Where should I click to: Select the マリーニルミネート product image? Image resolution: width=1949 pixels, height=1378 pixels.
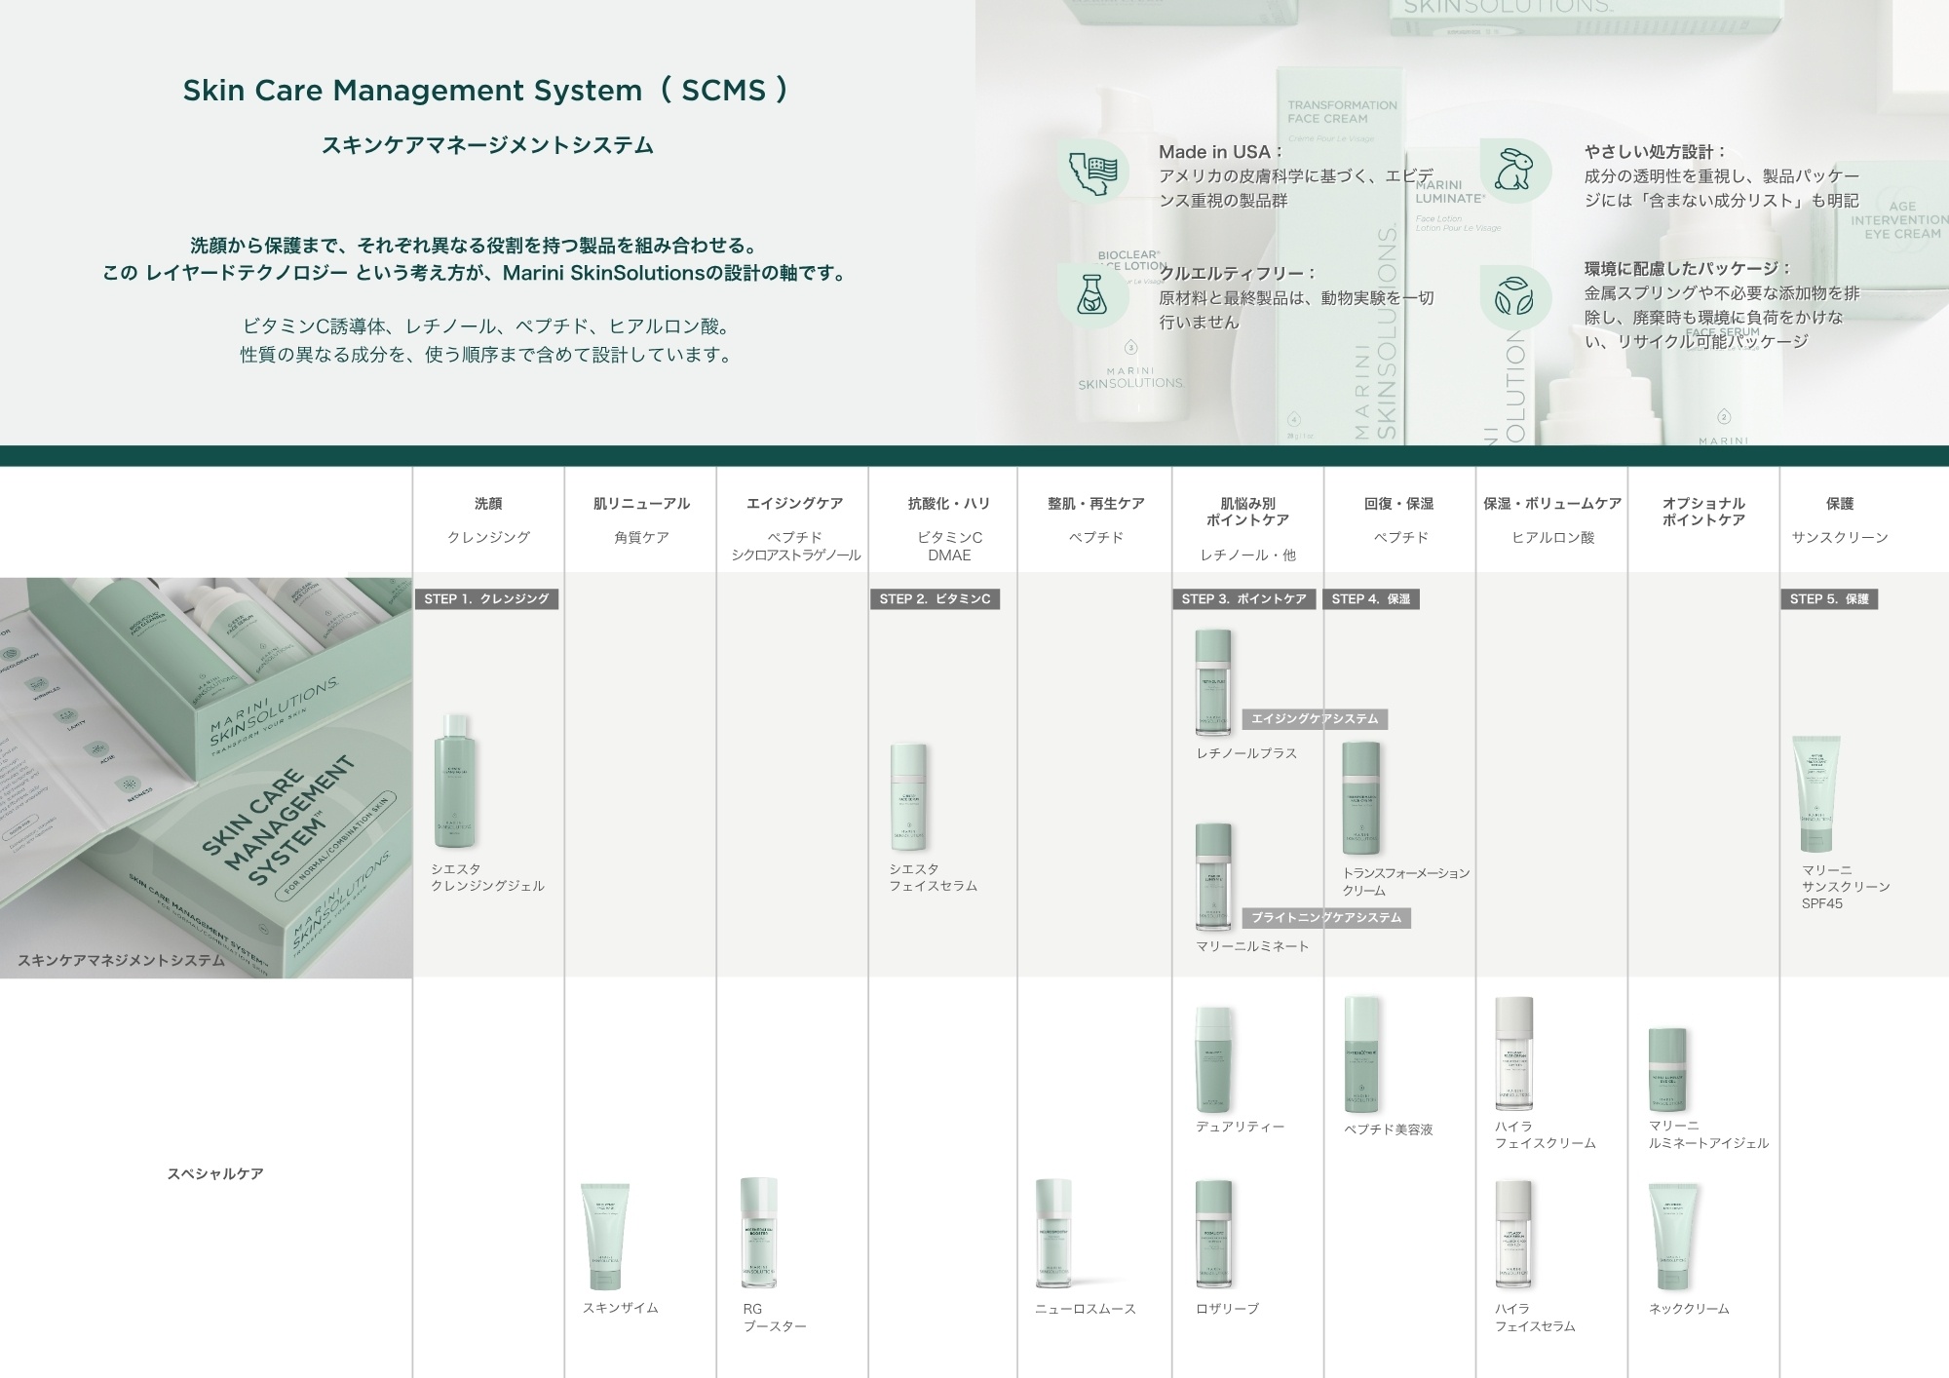click(1213, 876)
